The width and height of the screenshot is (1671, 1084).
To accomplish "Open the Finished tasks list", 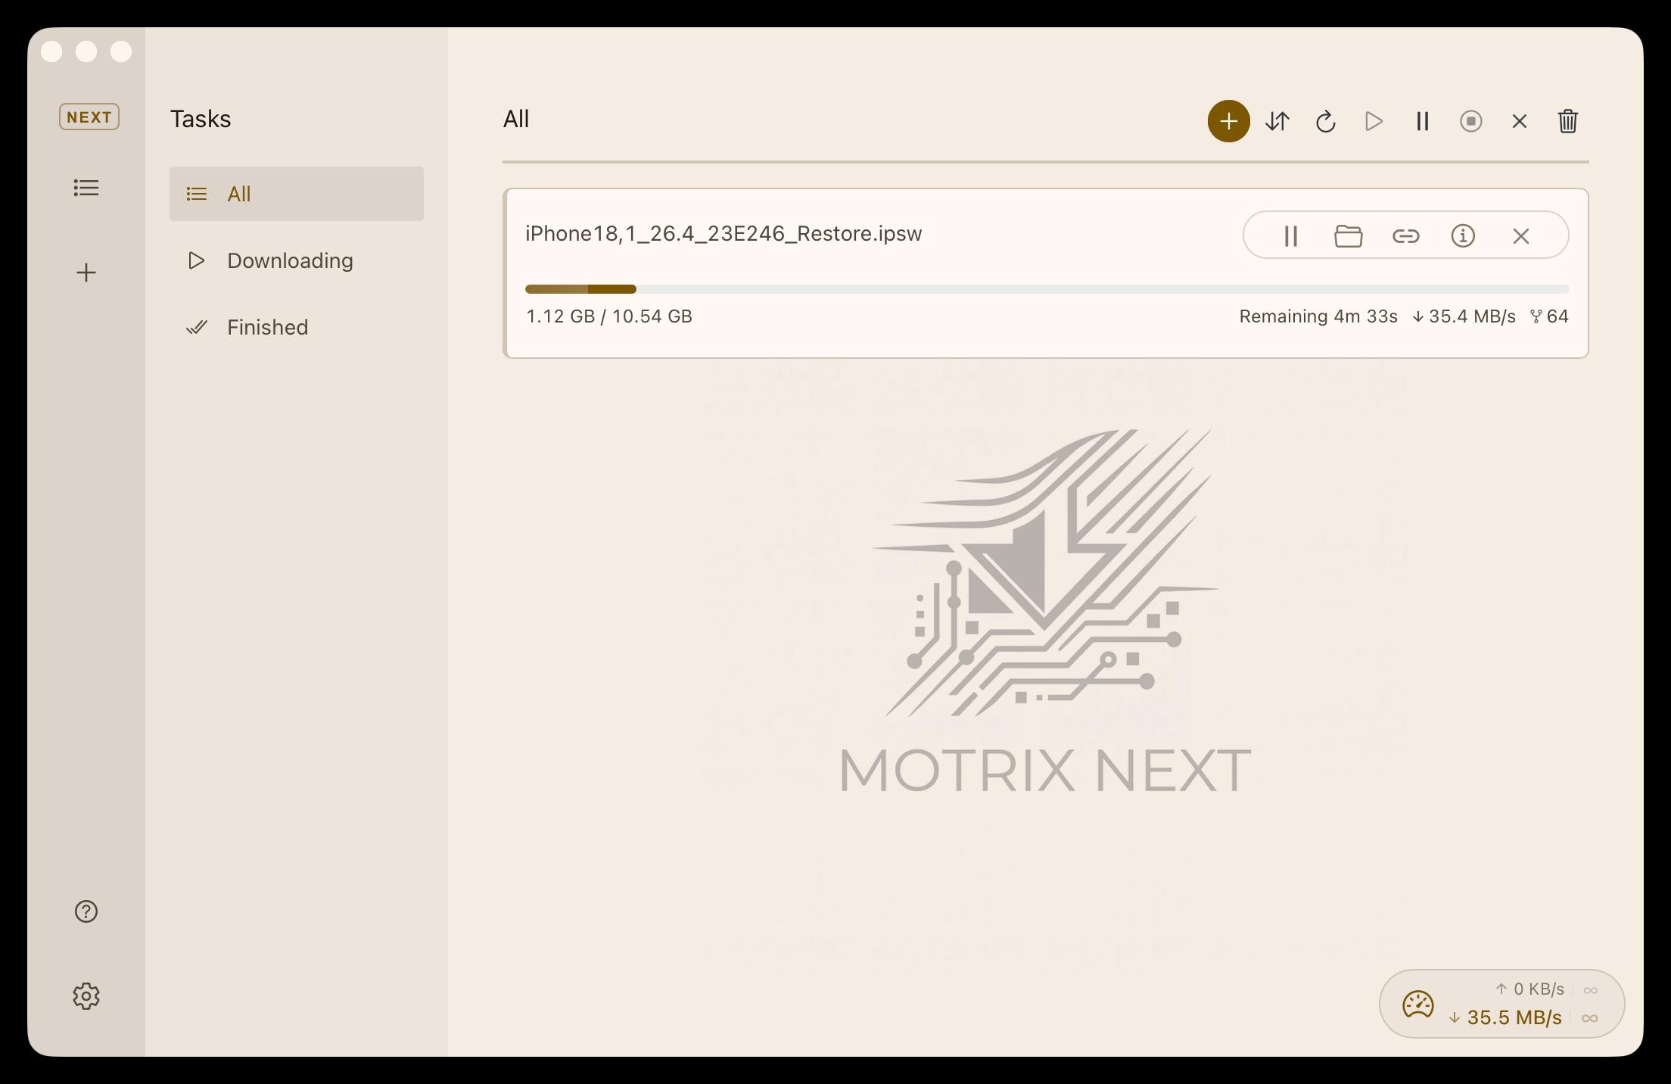I will (267, 327).
